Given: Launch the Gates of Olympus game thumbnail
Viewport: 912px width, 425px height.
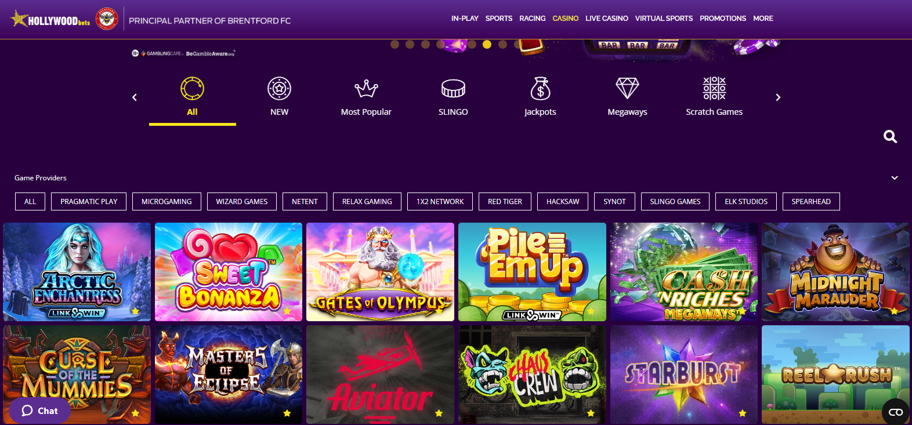Looking at the screenshot, I should 380,272.
